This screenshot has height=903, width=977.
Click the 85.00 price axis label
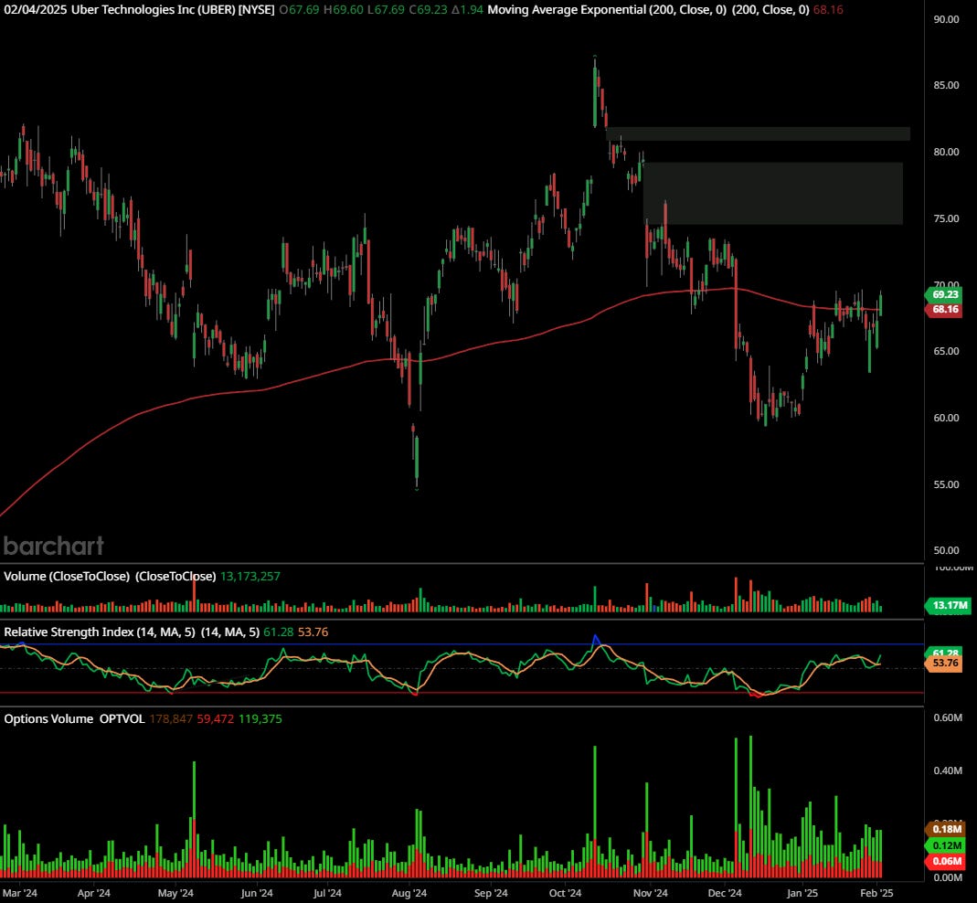(946, 85)
